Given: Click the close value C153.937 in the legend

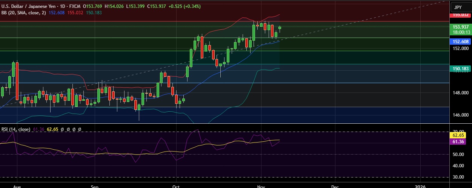Looking at the screenshot, I should [x=157, y=6].
